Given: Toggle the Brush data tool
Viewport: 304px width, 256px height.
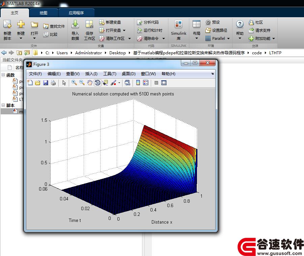Looking at the screenshot, I should (x=113, y=83).
